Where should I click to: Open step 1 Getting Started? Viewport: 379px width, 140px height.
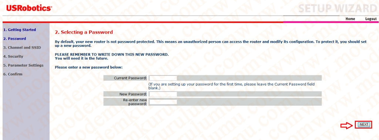tap(19, 30)
